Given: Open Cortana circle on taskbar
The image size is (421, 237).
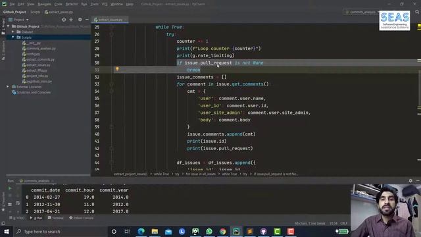Looking at the screenshot, I should [114, 231].
